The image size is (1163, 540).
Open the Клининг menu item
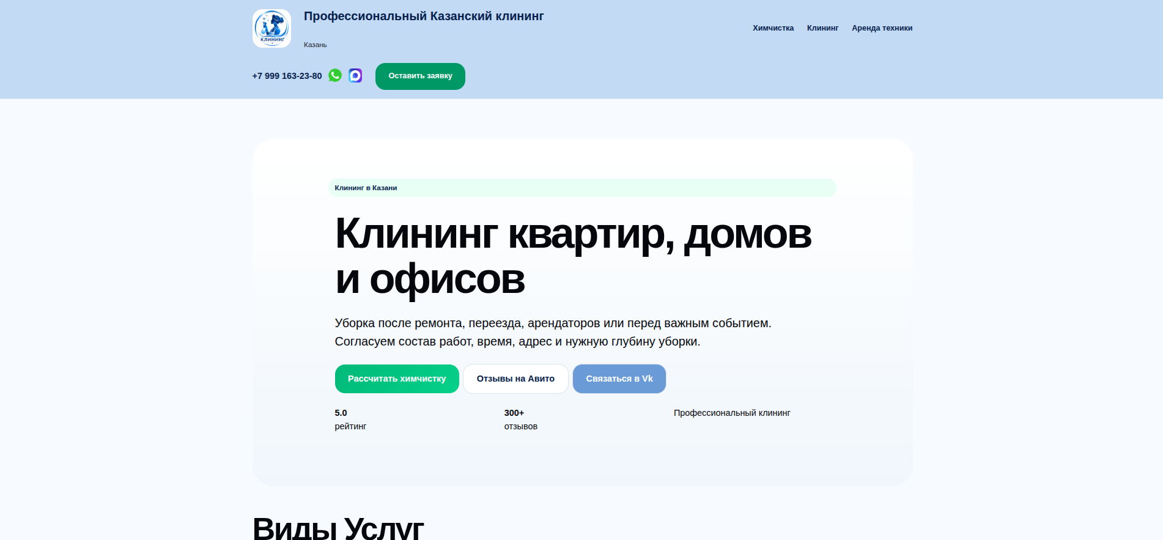coord(822,28)
